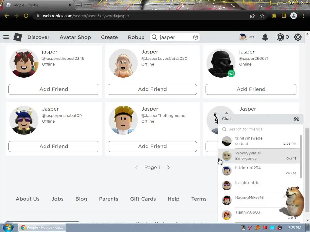Click the Search for friends field
The height and width of the screenshot is (232, 310).
[260, 129]
